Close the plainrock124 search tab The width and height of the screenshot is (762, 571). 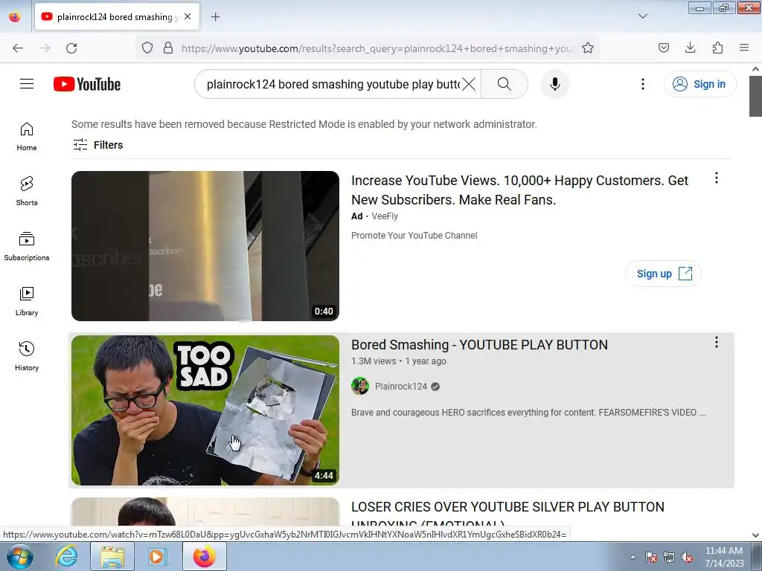coord(188,17)
